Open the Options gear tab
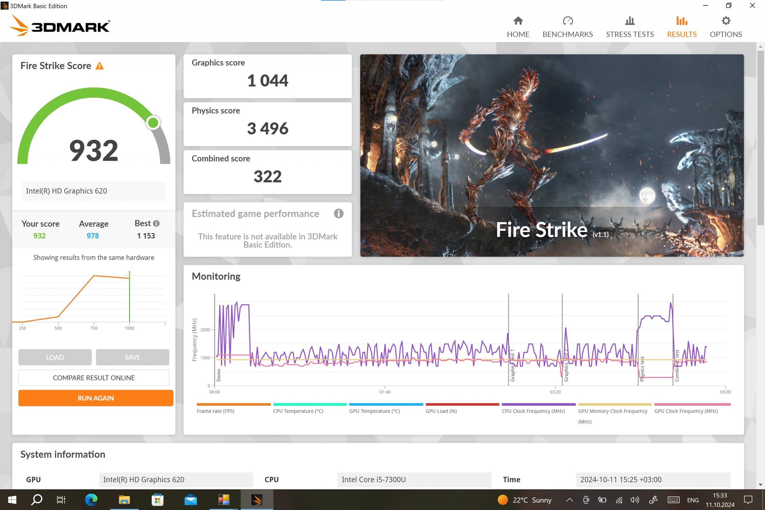The height and width of the screenshot is (510, 765). coord(725,27)
